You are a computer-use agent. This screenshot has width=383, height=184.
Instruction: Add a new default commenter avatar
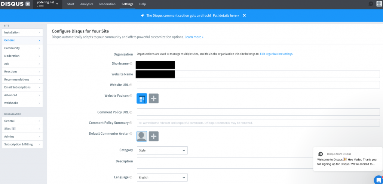coord(154,137)
